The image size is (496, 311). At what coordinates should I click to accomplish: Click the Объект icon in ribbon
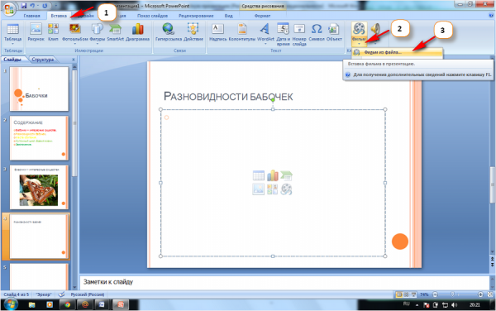(334, 29)
